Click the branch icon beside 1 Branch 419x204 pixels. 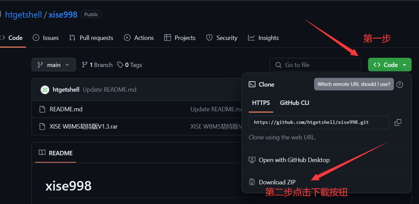85,65
